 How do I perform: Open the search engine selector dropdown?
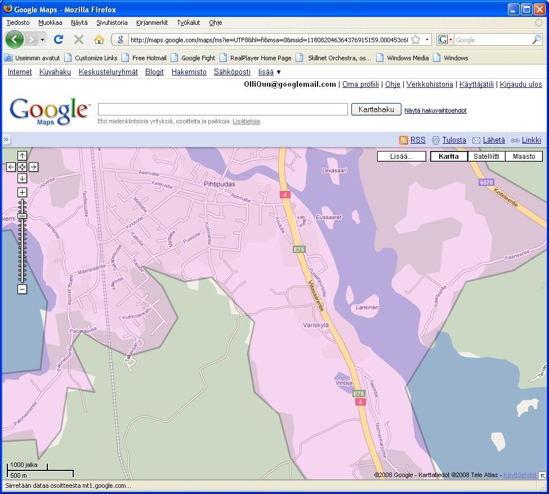pos(445,39)
